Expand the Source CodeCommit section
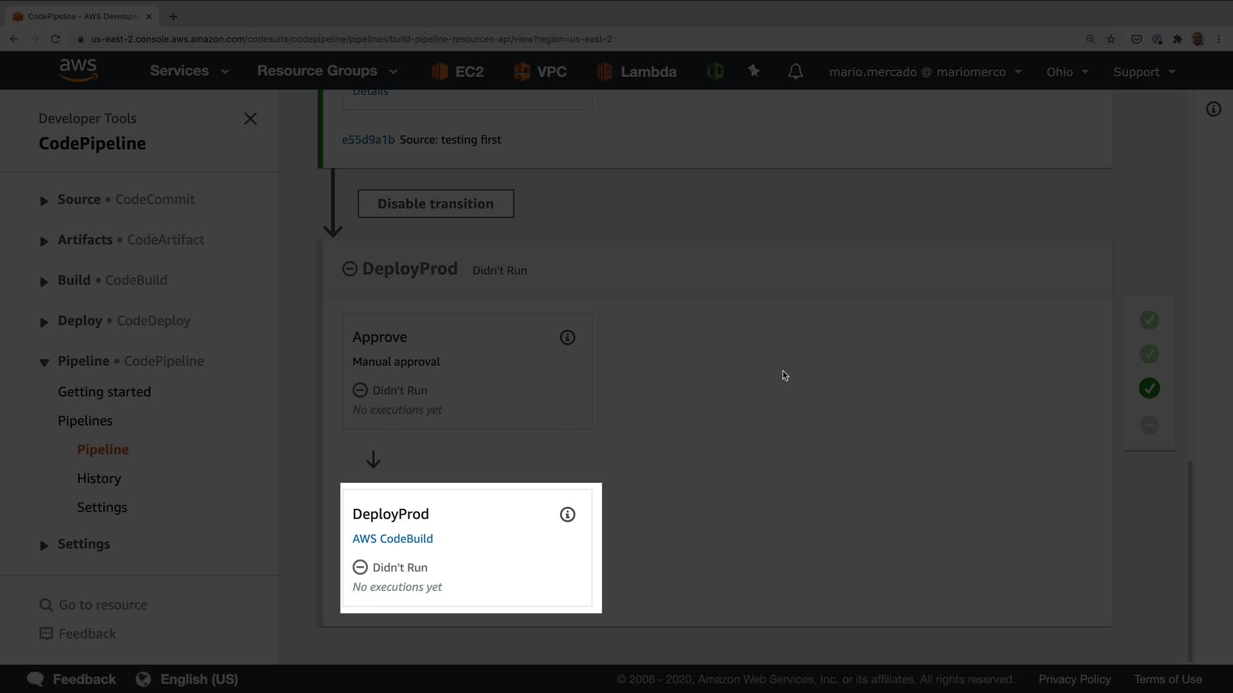The image size is (1233, 693). point(44,201)
